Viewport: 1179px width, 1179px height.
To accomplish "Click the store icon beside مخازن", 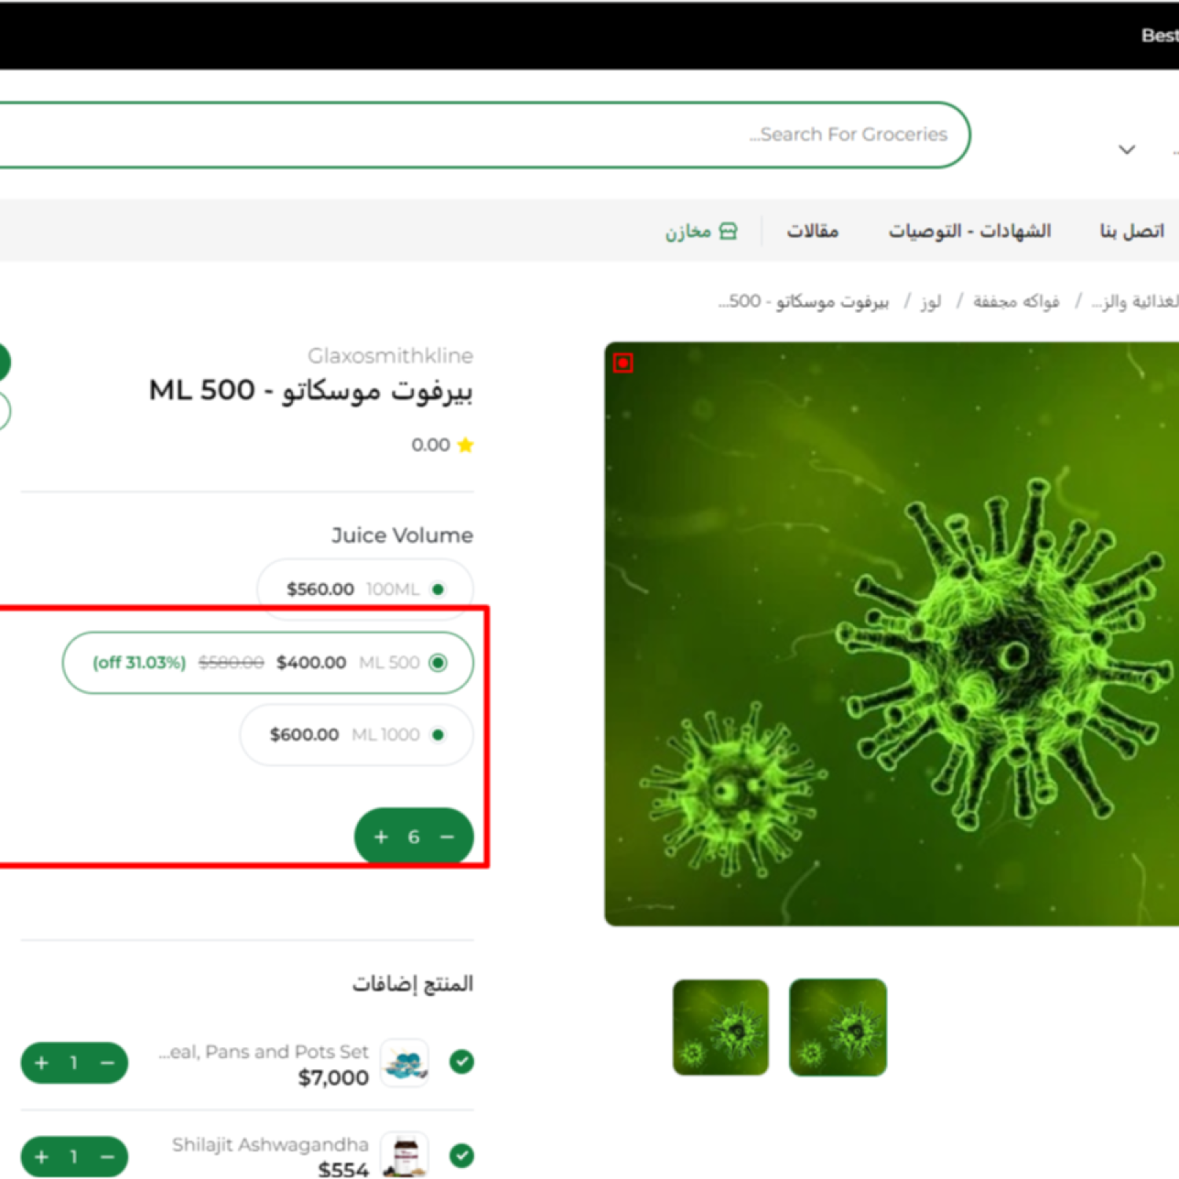I will point(729,231).
